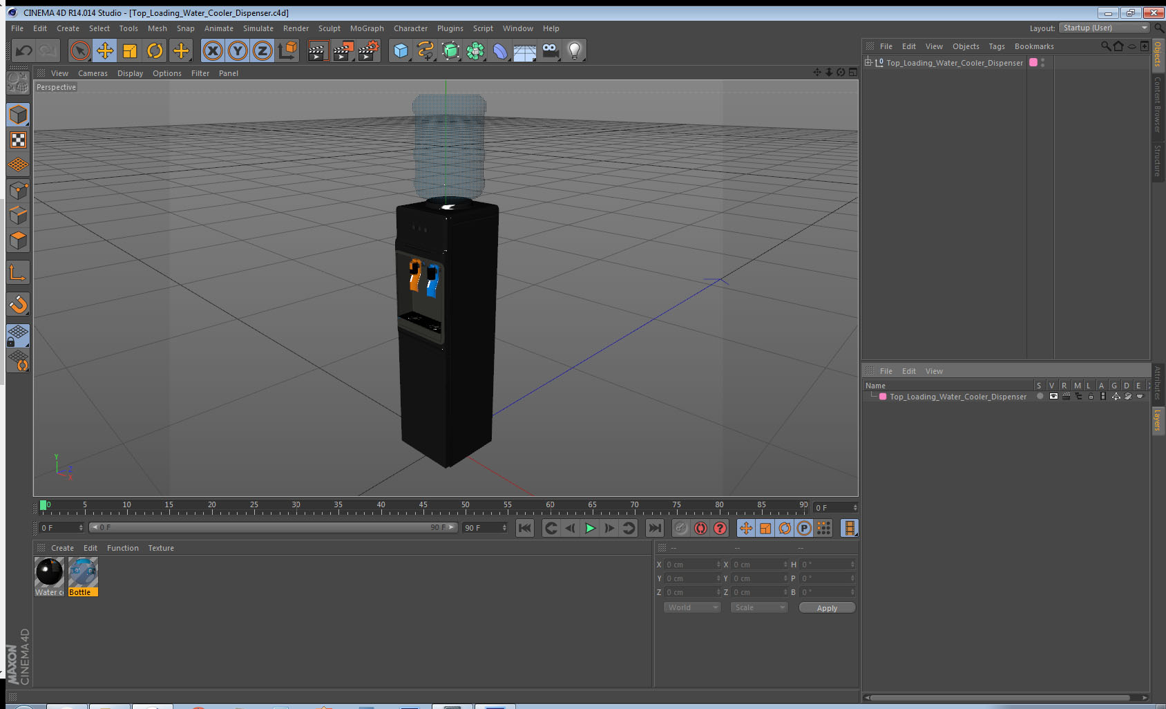Go to start of animation

525,528
